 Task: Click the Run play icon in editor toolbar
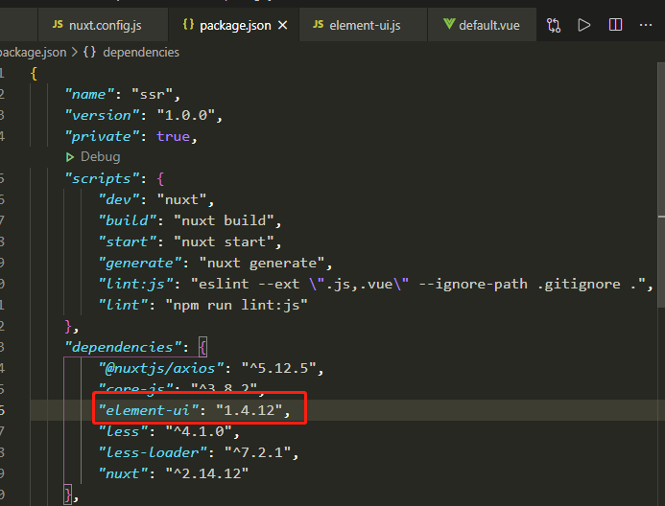click(x=584, y=25)
